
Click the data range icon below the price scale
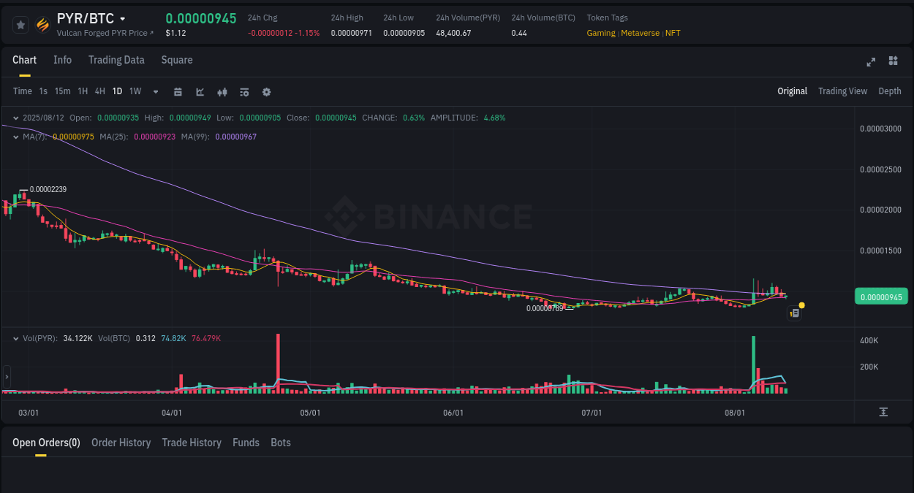tap(882, 412)
